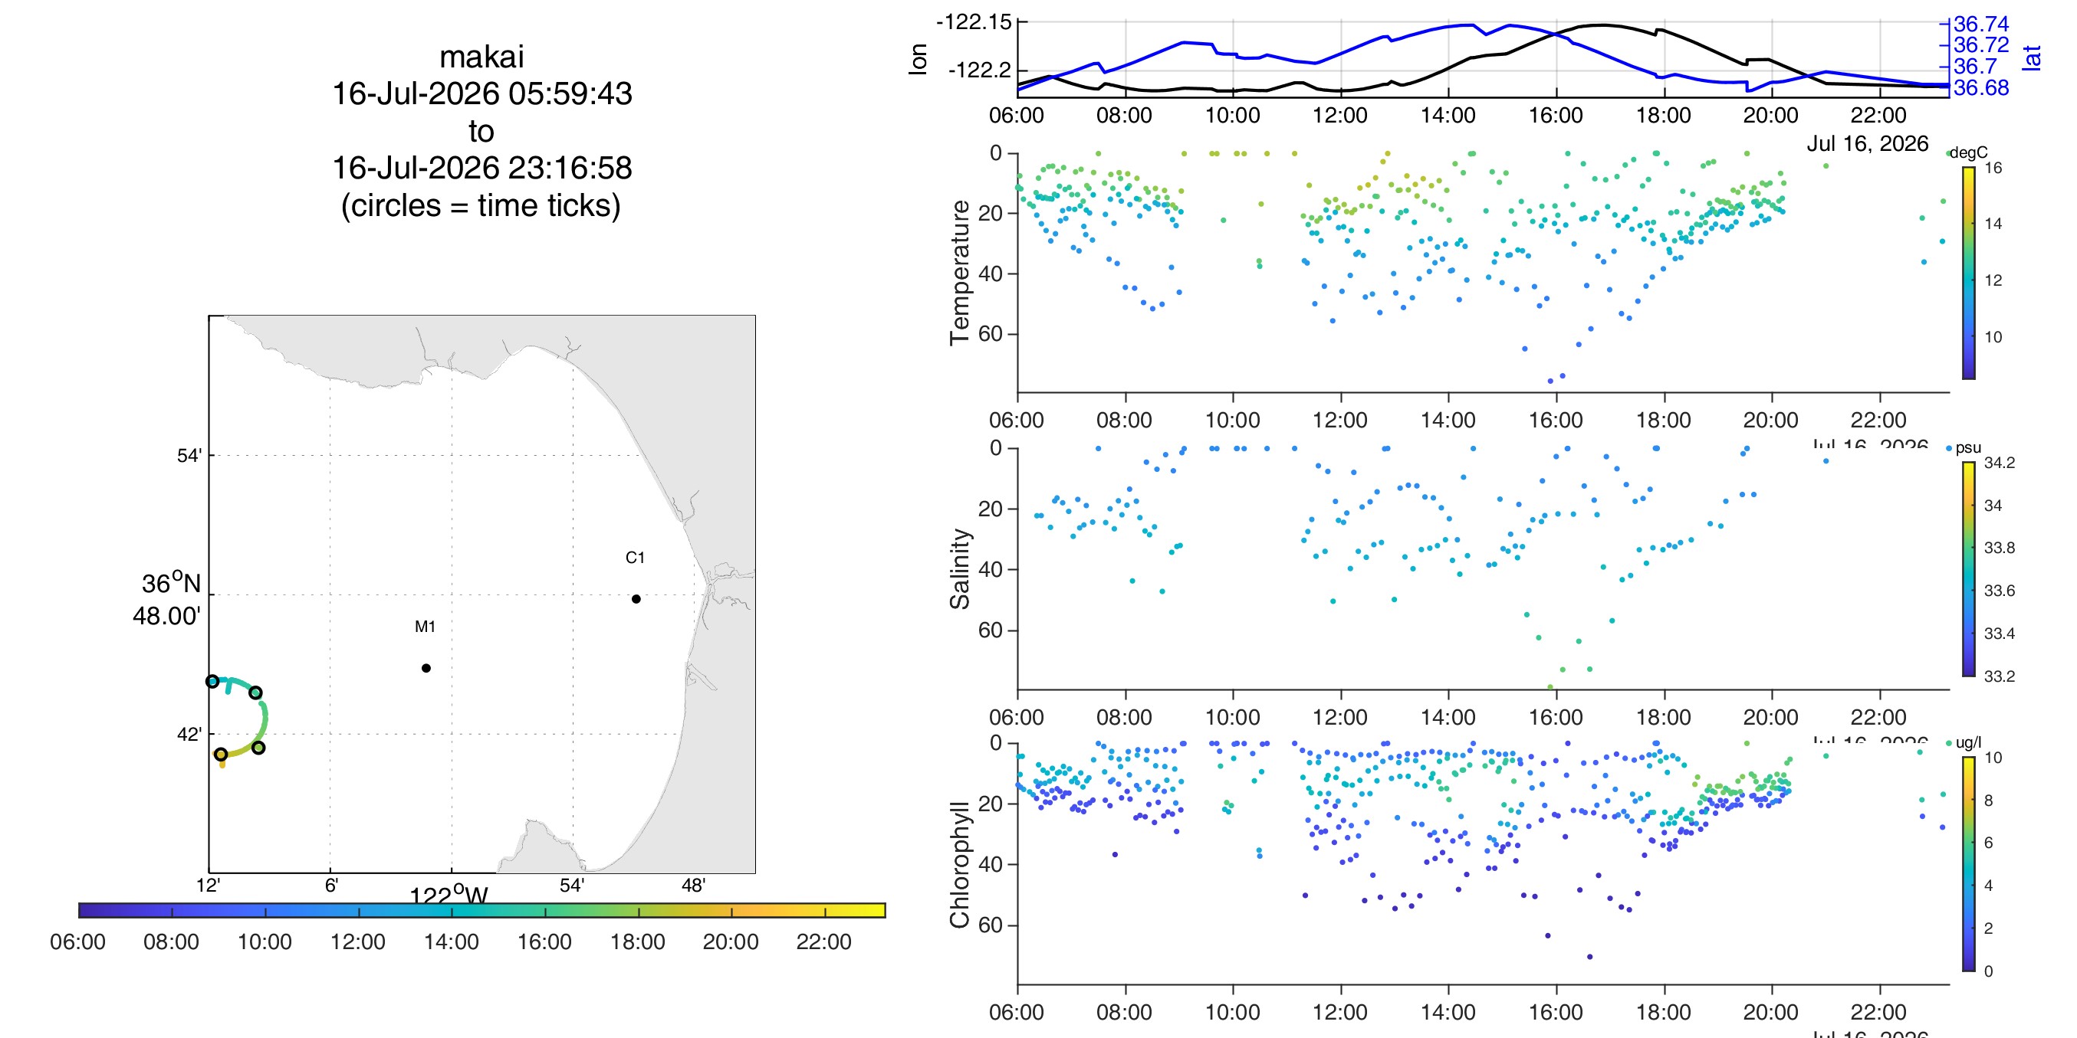Click the 36.74 latitude tick label

(x=1981, y=24)
